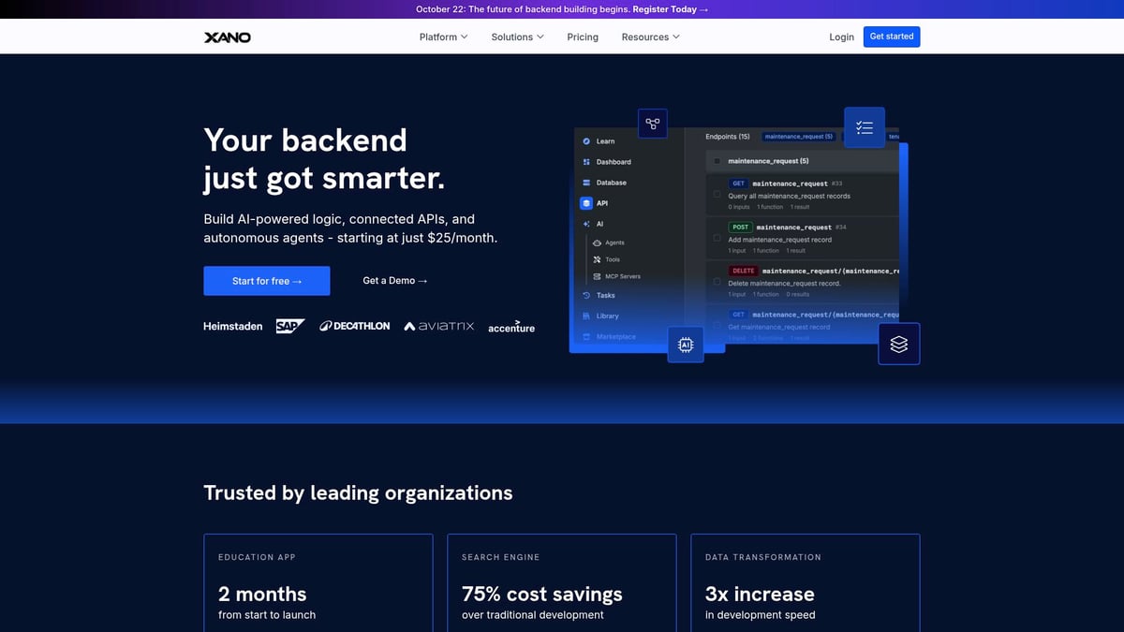Click the Xano logo
1124x632 pixels.
[x=228, y=37]
